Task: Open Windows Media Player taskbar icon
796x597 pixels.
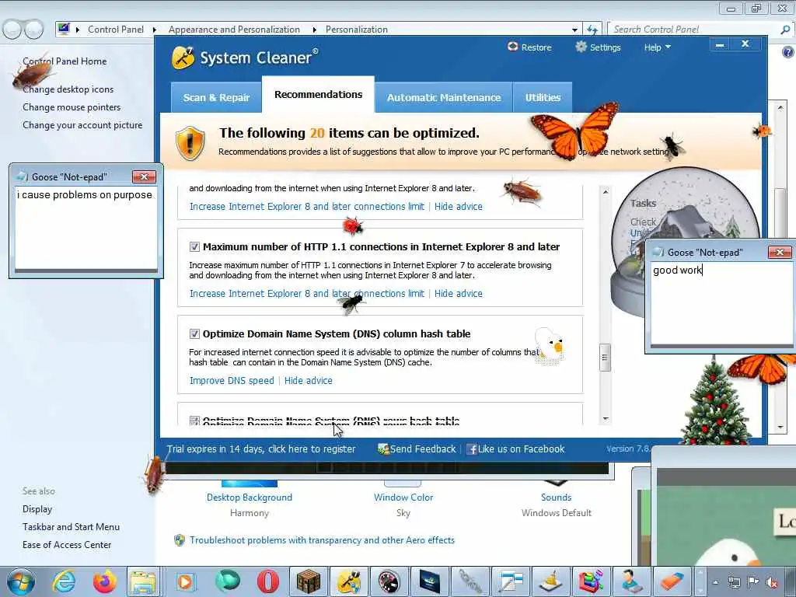Action: coord(185,581)
